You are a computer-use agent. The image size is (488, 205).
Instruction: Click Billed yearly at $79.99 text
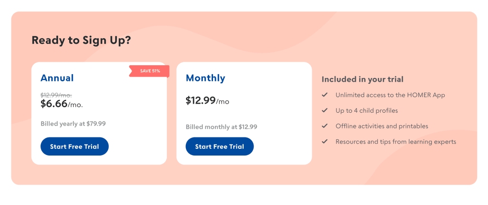(73, 124)
